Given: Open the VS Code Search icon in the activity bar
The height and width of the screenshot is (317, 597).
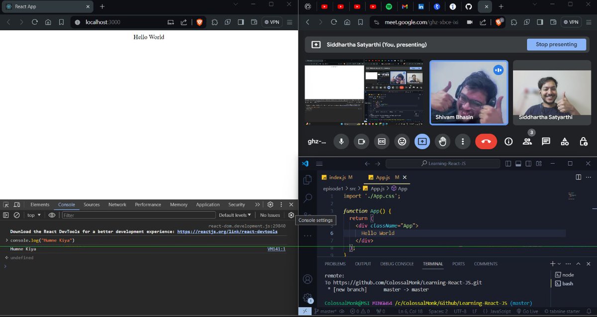Looking at the screenshot, I should pyautogui.click(x=307, y=198).
